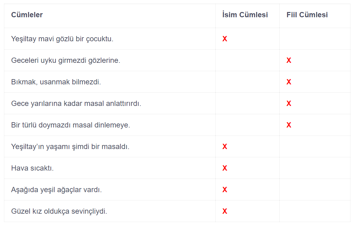This screenshot has height=226, width=356.
Task: Click the red X for Yeşiltay mavi gözlü
Action: (x=225, y=39)
